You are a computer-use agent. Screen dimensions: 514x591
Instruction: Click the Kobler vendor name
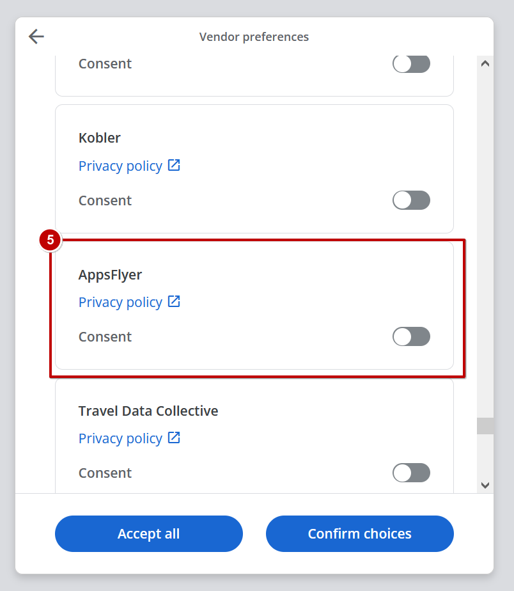pyautogui.click(x=99, y=138)
